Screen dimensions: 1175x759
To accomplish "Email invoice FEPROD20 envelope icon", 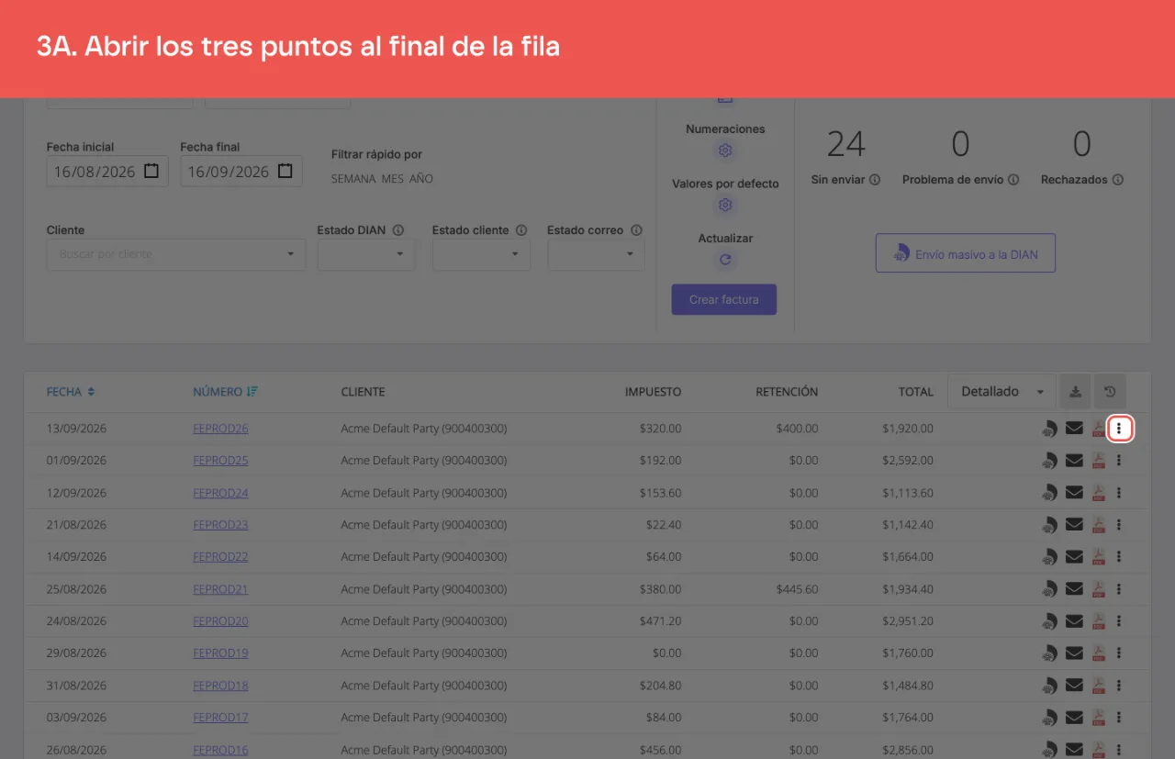I will click(x=1074, y=621).
